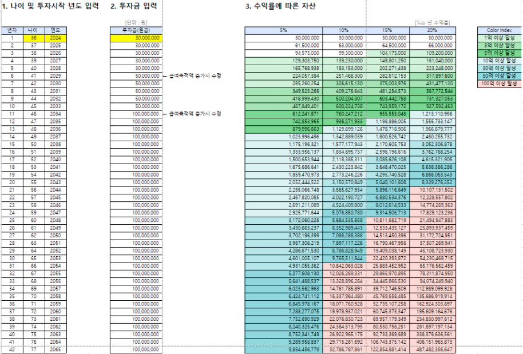The height and width of the screenshot is (354, 523).
Task: Select the '30억 이상 달성' legend cell
Action: (x=500, y=68)
